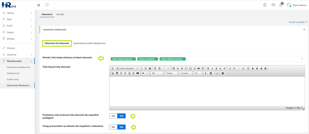Click the new page icon in editor

tap(141, 68)
